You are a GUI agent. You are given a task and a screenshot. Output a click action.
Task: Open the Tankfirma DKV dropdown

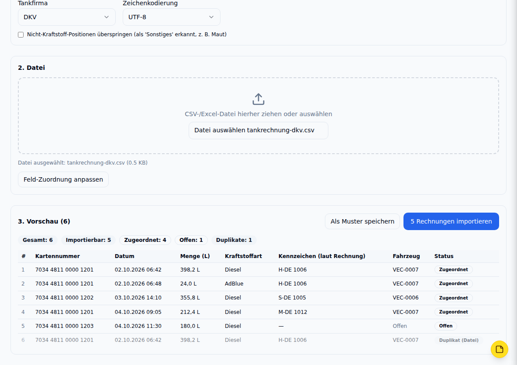67,17
